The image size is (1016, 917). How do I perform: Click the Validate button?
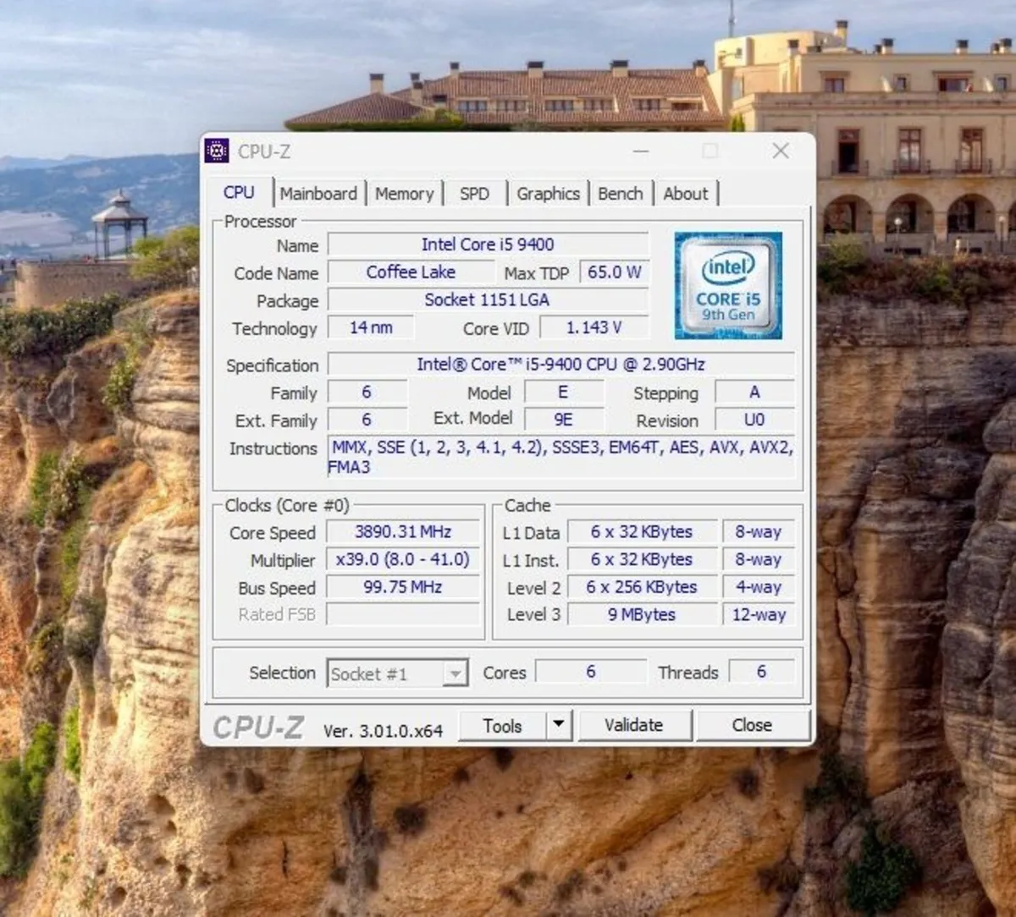(x=633, y=725)
